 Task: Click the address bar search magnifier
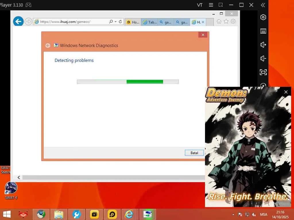[111, 21]
